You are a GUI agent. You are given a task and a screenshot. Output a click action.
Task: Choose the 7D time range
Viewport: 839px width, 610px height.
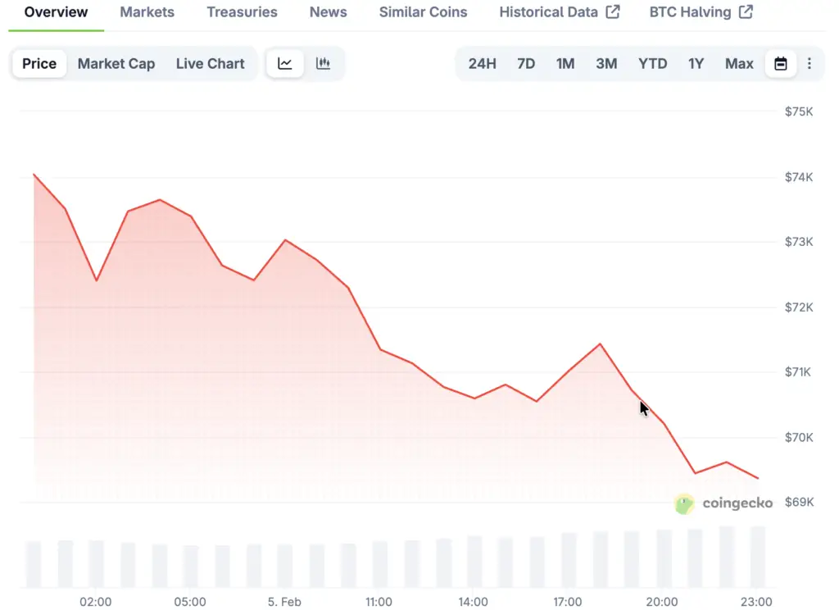(526, 64)
